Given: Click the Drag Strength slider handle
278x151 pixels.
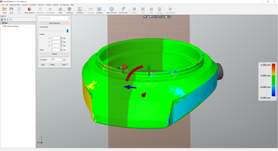Looking at the screenshot, I should click(68, 31).
